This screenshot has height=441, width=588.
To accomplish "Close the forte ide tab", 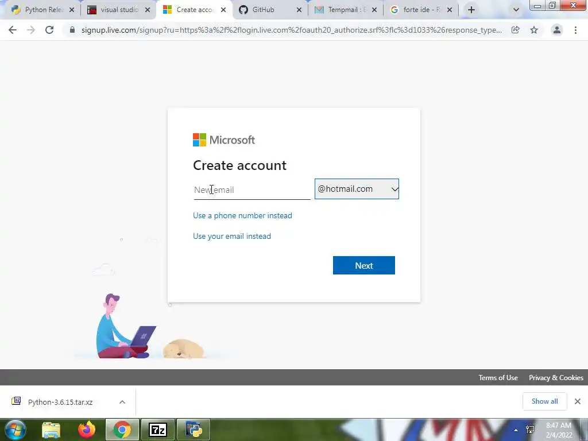I will [450, 10].
